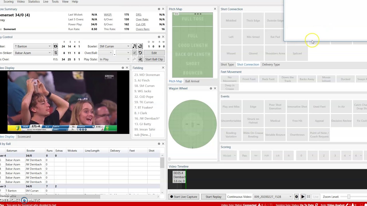
Task: Click the key icon beside Play State
Action: click(134, 59)
